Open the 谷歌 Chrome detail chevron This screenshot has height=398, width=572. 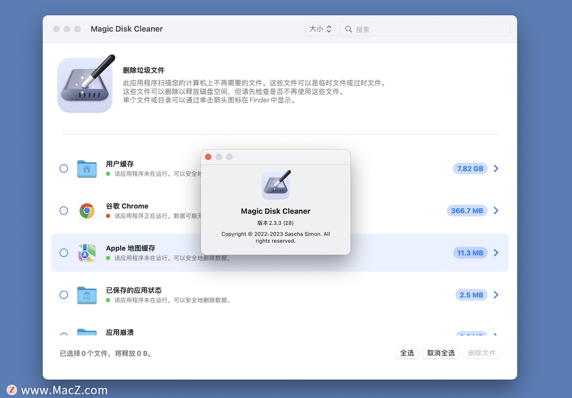[x=496, y=211]
